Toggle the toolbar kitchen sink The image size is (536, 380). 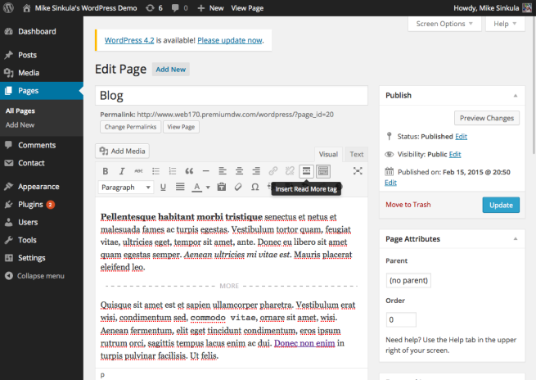point(323,171)
